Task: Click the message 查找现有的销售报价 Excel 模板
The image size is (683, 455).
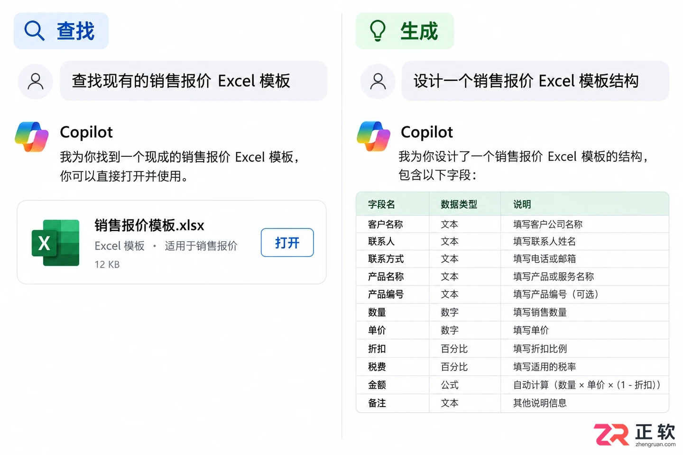Action: pyautogui.click(x=194, y=81)
